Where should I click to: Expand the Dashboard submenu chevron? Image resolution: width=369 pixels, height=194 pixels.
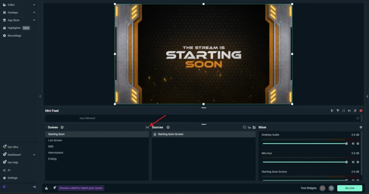tap(34, 155)
